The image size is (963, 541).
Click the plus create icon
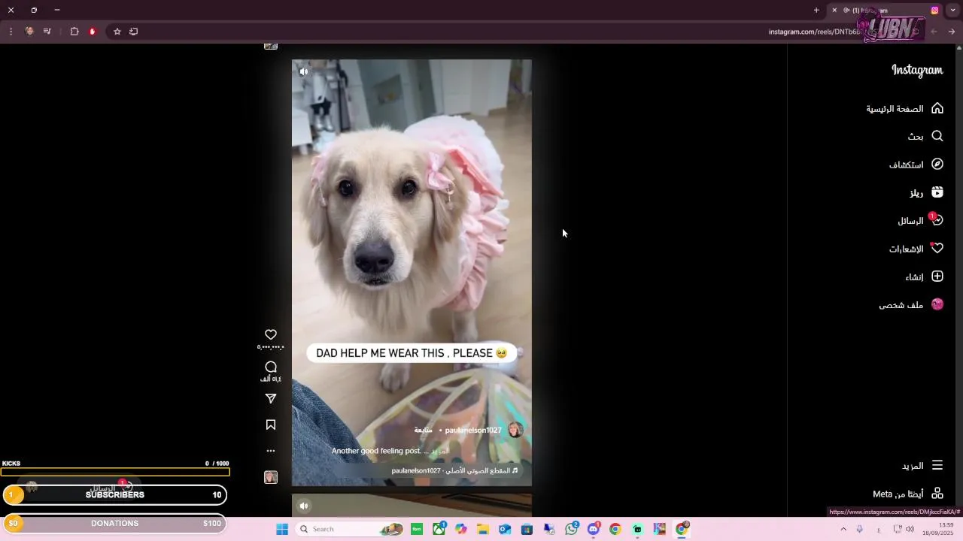click(937, 277)
